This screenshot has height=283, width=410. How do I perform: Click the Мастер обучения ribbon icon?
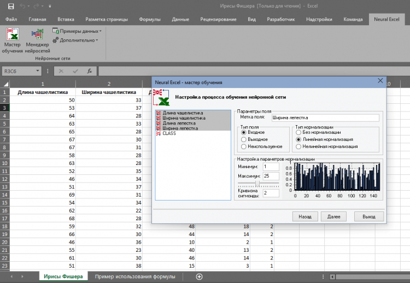(12, 40)
